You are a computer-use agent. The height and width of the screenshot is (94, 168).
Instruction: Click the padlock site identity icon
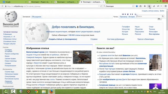click(x=6, y=6)
